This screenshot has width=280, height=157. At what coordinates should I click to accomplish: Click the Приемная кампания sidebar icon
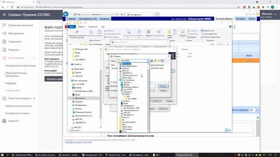coord(4,25)
